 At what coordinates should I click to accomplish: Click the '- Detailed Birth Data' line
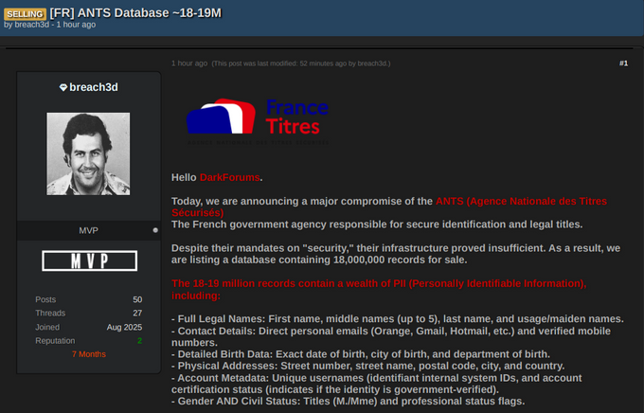[x=361, y=354]
